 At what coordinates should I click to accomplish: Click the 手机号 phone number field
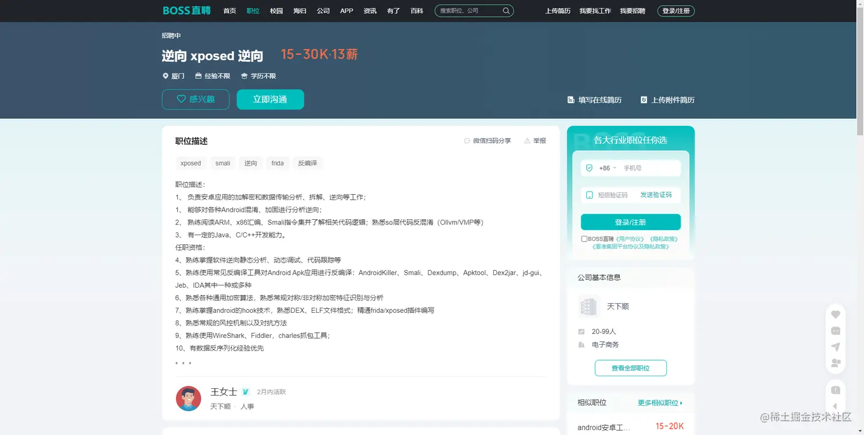pos(650,168)
